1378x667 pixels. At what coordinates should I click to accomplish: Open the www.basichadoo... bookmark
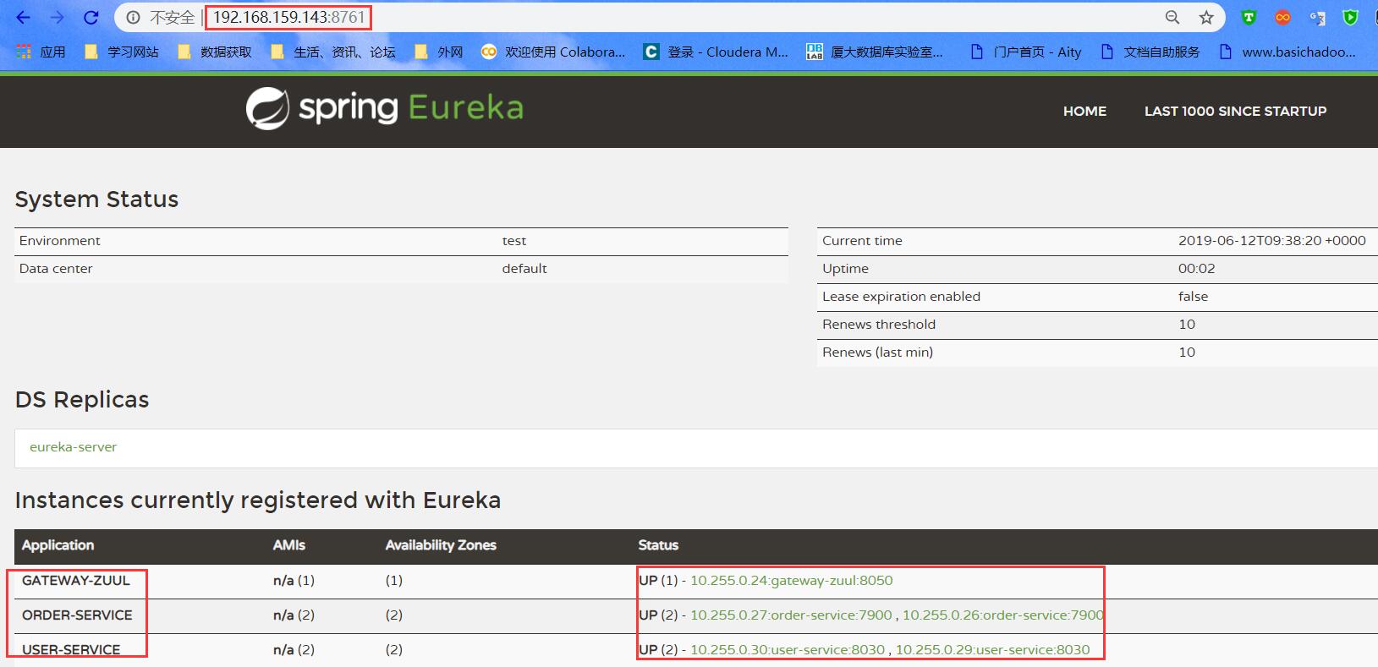1287,52
